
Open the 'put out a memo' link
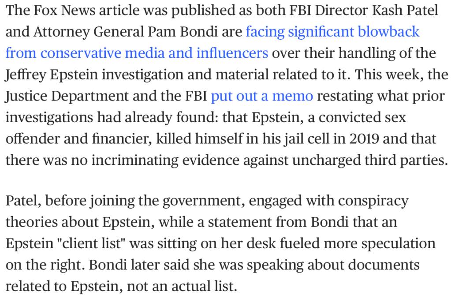[x=262, y=96]
